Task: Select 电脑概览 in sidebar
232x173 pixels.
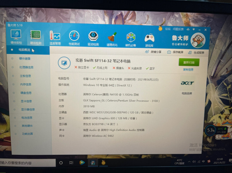Action: tap(28, 50)
